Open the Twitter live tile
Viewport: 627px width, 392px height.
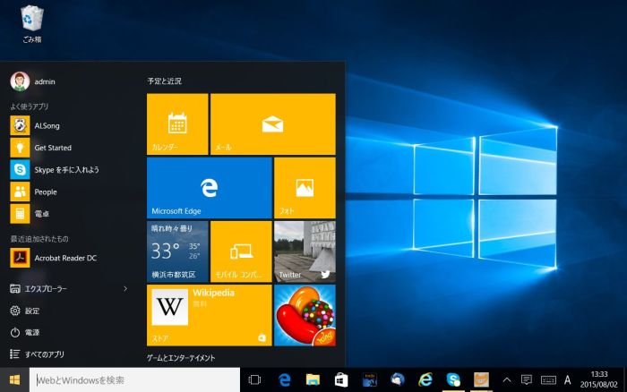tap(305, 251)
